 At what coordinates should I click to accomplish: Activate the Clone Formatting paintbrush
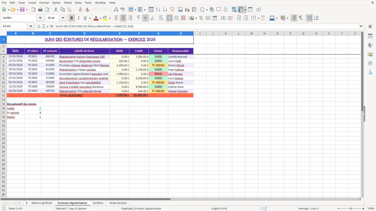[x=80, y=10]
